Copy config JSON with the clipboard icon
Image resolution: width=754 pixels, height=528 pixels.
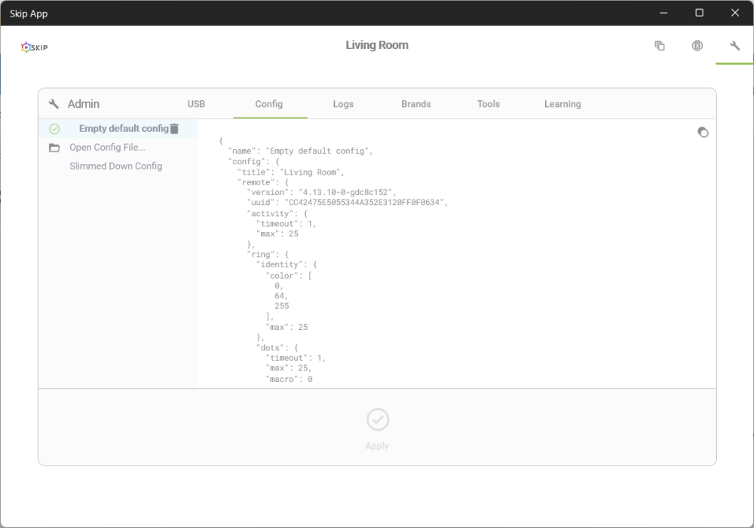coord(703,132)
